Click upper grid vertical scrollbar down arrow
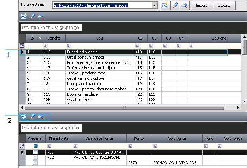The height and width of the screenshot is (168, 247). [244, 101]
